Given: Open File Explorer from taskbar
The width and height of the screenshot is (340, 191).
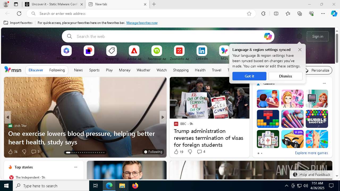Looking at the screenshot, I should click(x=122, y=186).
